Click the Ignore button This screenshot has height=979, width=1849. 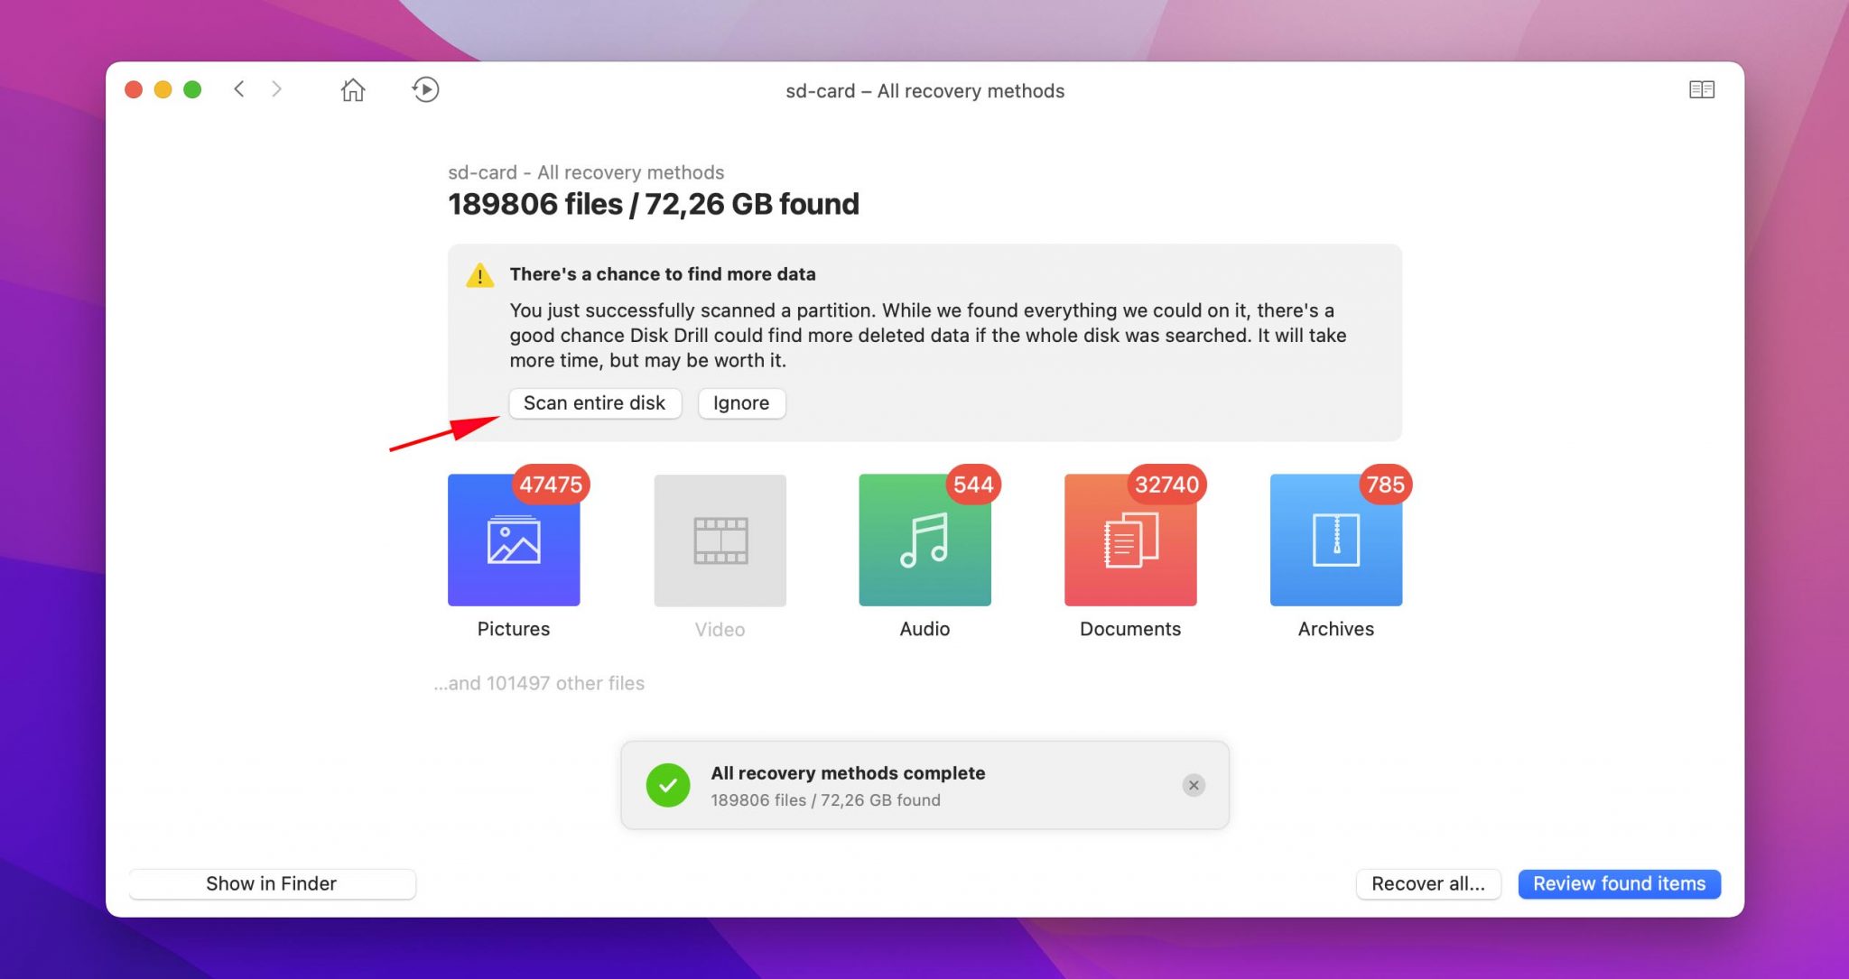click(741, 403)
